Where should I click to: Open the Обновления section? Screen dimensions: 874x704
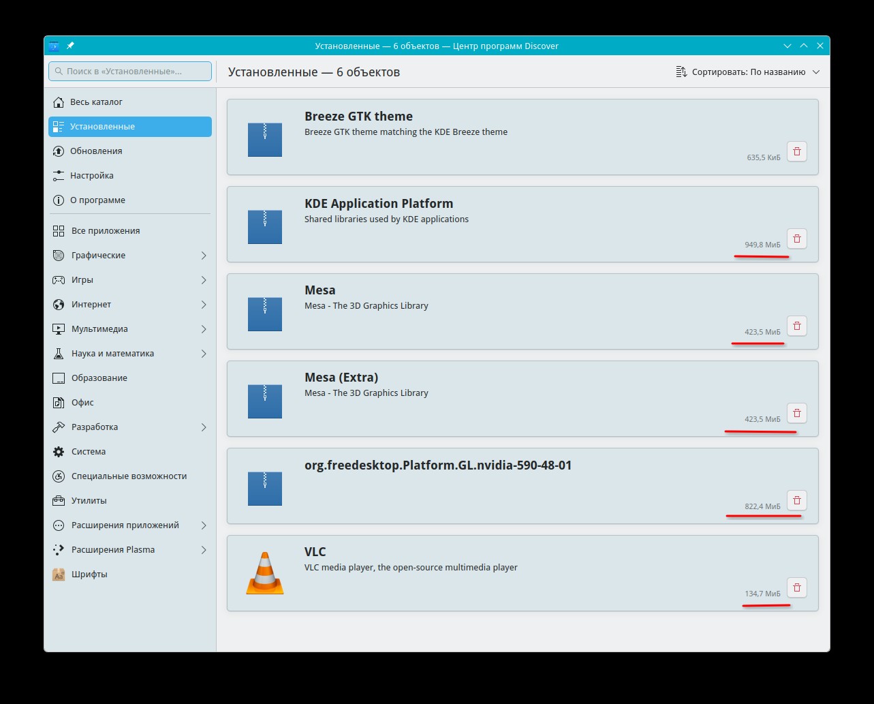pos(96,151)
